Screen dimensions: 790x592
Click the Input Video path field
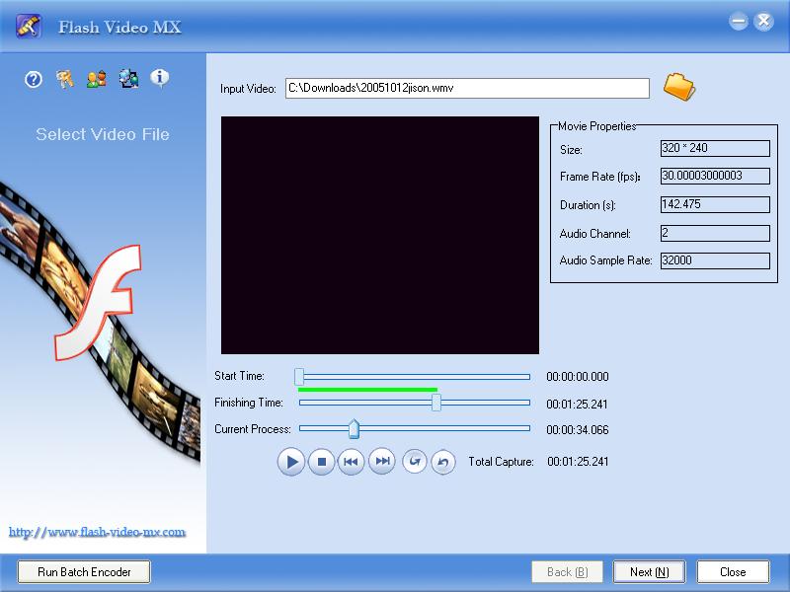point(466,88)
